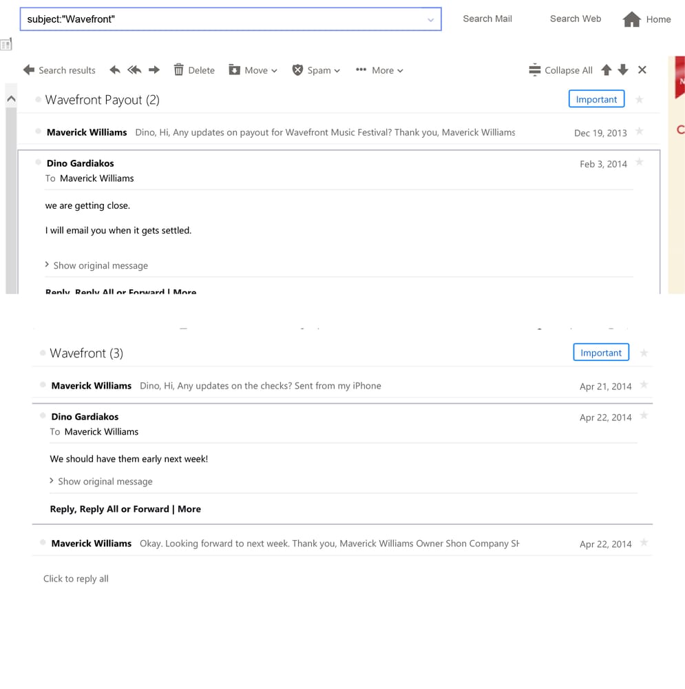Click the subject search input field
685x689 pixels.
pos(220,19)
